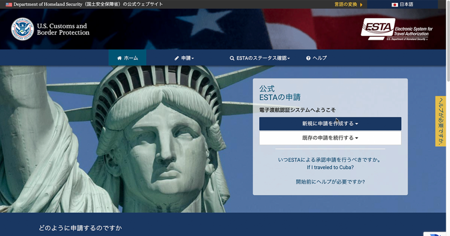Expand the 既存の申請を続行する dropdown

[330, 138]
